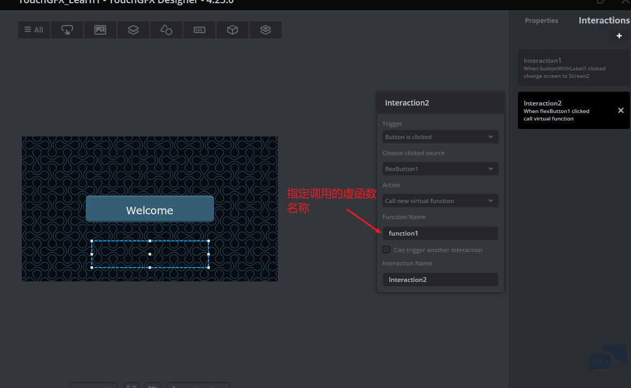The height and width of the screenshot is (388, 631).
Task: Open the last stacked-layers widget category
Action: click(x=266, y=30)
